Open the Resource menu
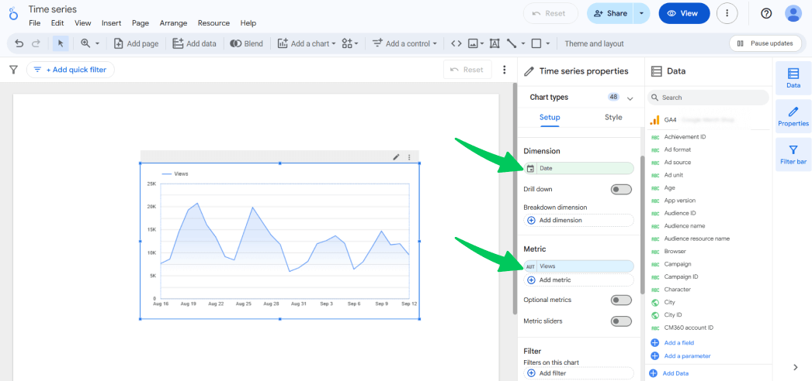812x381 pixels. pos(214,23)
